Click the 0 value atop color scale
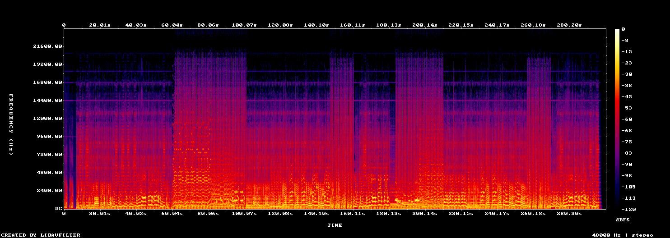The image size is (670, 238). click(623, 29)
